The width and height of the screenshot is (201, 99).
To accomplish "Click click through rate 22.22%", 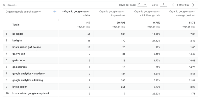I will pos(156,94).
